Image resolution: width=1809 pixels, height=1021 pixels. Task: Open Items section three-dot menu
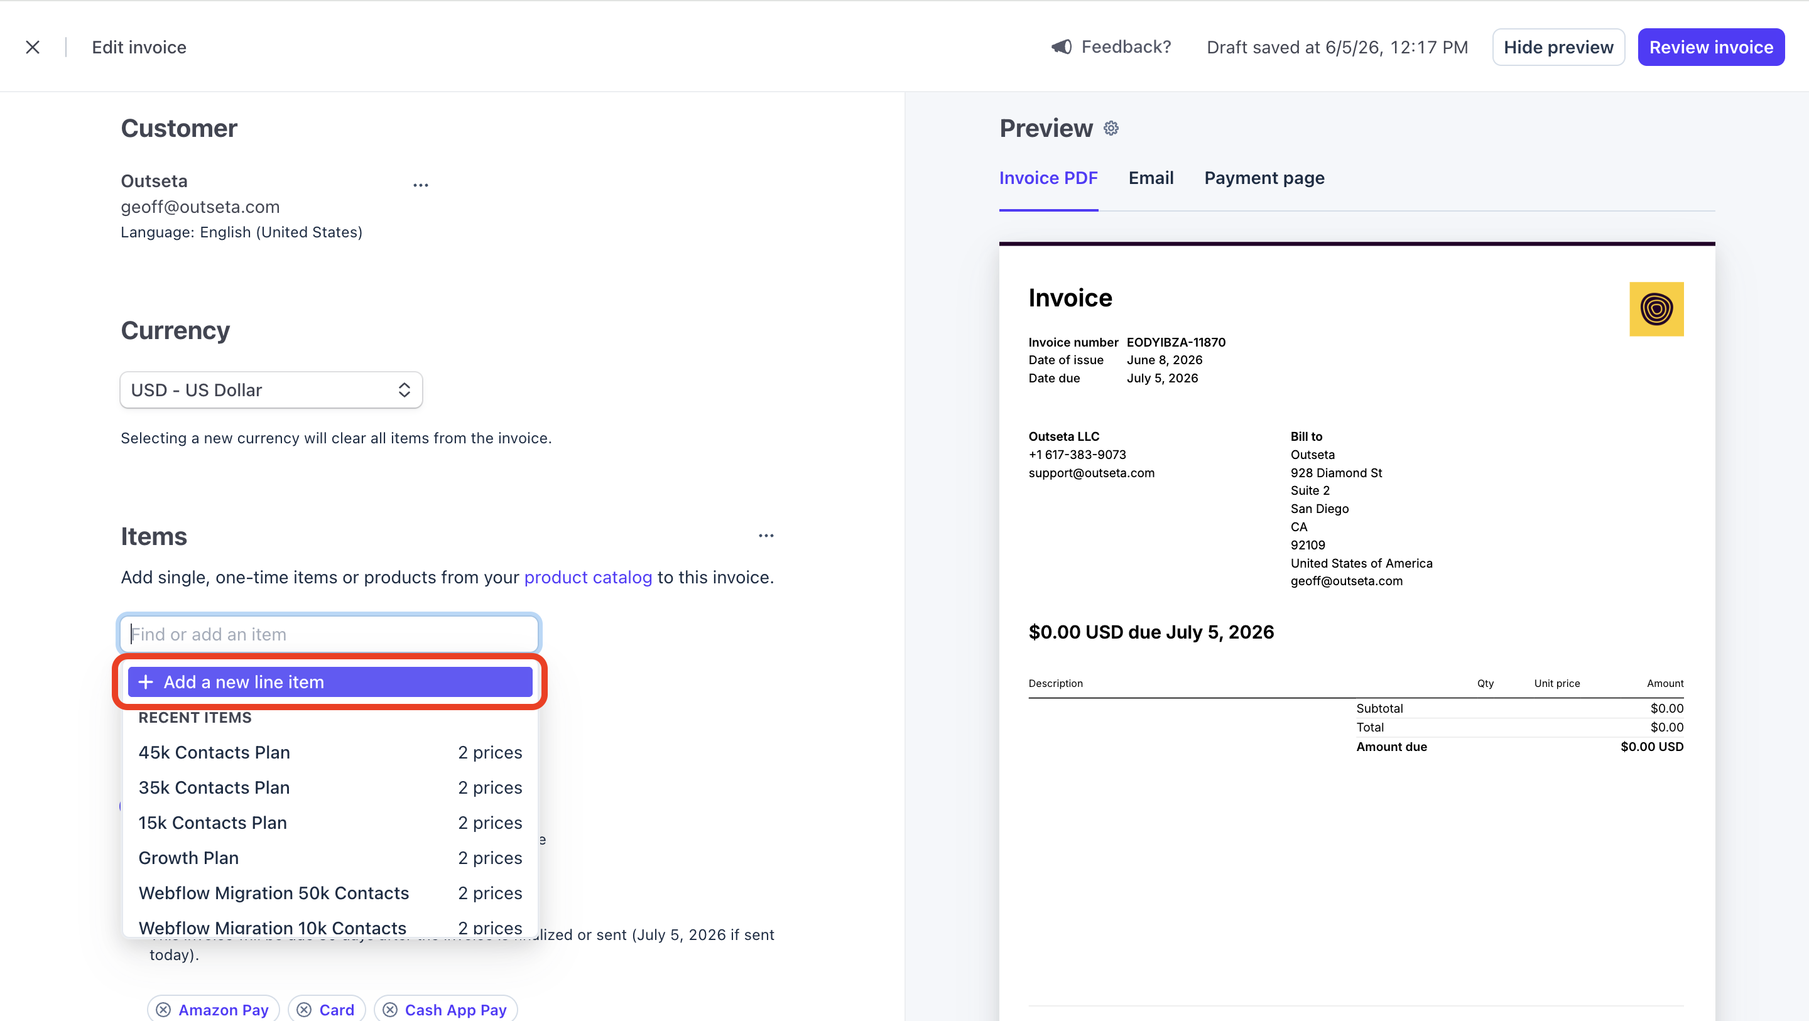coord(766,536)
